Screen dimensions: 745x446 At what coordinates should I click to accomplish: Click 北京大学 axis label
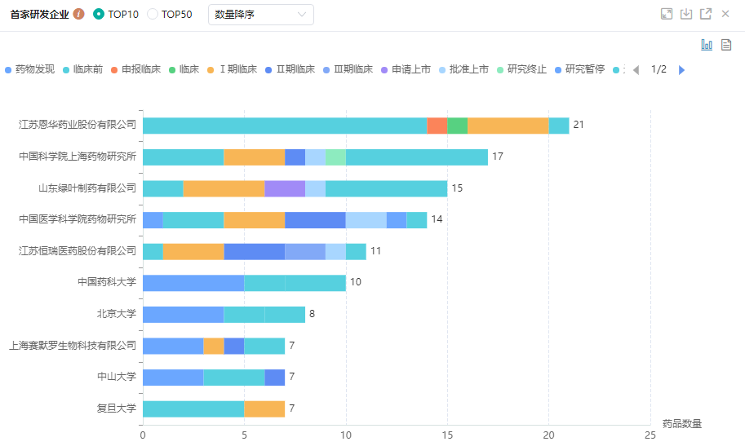click(x=117, y=313)
